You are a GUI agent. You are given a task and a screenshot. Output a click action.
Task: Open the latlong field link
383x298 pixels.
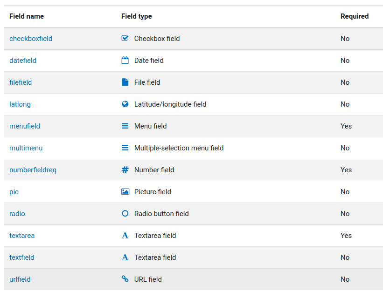pos(20,104)
